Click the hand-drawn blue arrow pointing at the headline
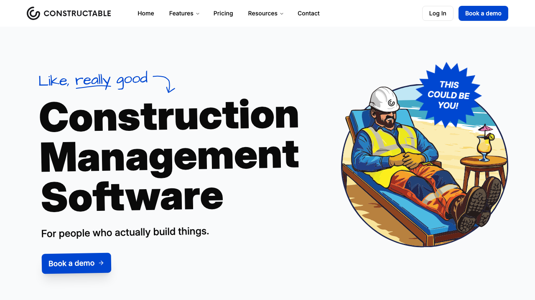535x300 pixels. (x=167, y=83)
